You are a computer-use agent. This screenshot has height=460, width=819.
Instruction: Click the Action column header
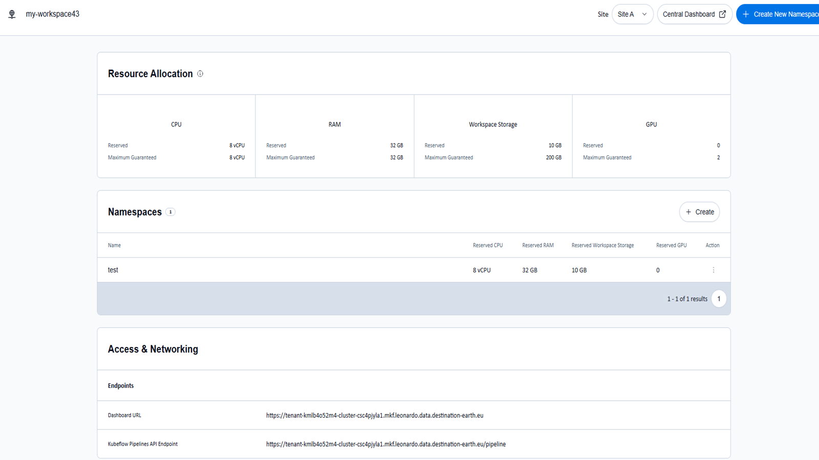713,245
